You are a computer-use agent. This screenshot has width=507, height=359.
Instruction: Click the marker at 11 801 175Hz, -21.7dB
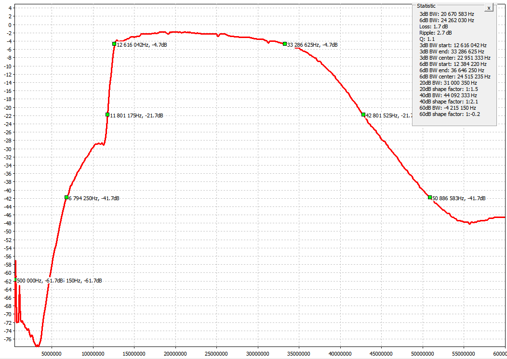(x=107, y=115)
